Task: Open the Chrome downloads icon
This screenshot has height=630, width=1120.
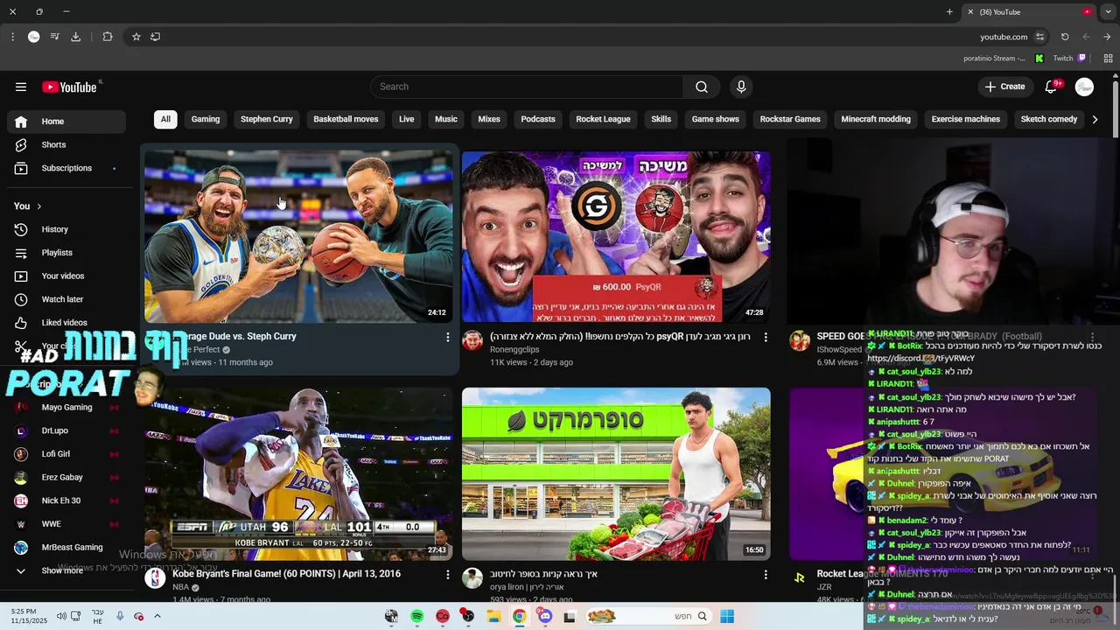Action: [x=75, y=37]
